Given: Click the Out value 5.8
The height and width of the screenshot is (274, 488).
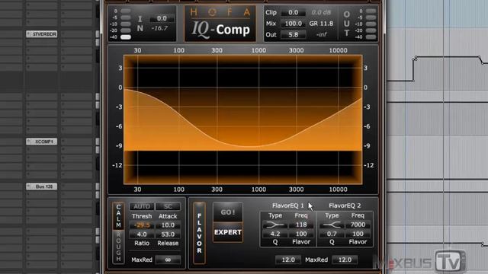Looking at the screenshot, I should pos(293,34).
